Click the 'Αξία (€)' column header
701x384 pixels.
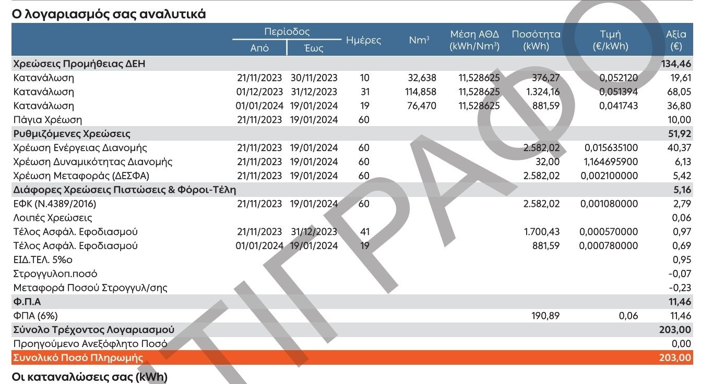pos(676,40)
